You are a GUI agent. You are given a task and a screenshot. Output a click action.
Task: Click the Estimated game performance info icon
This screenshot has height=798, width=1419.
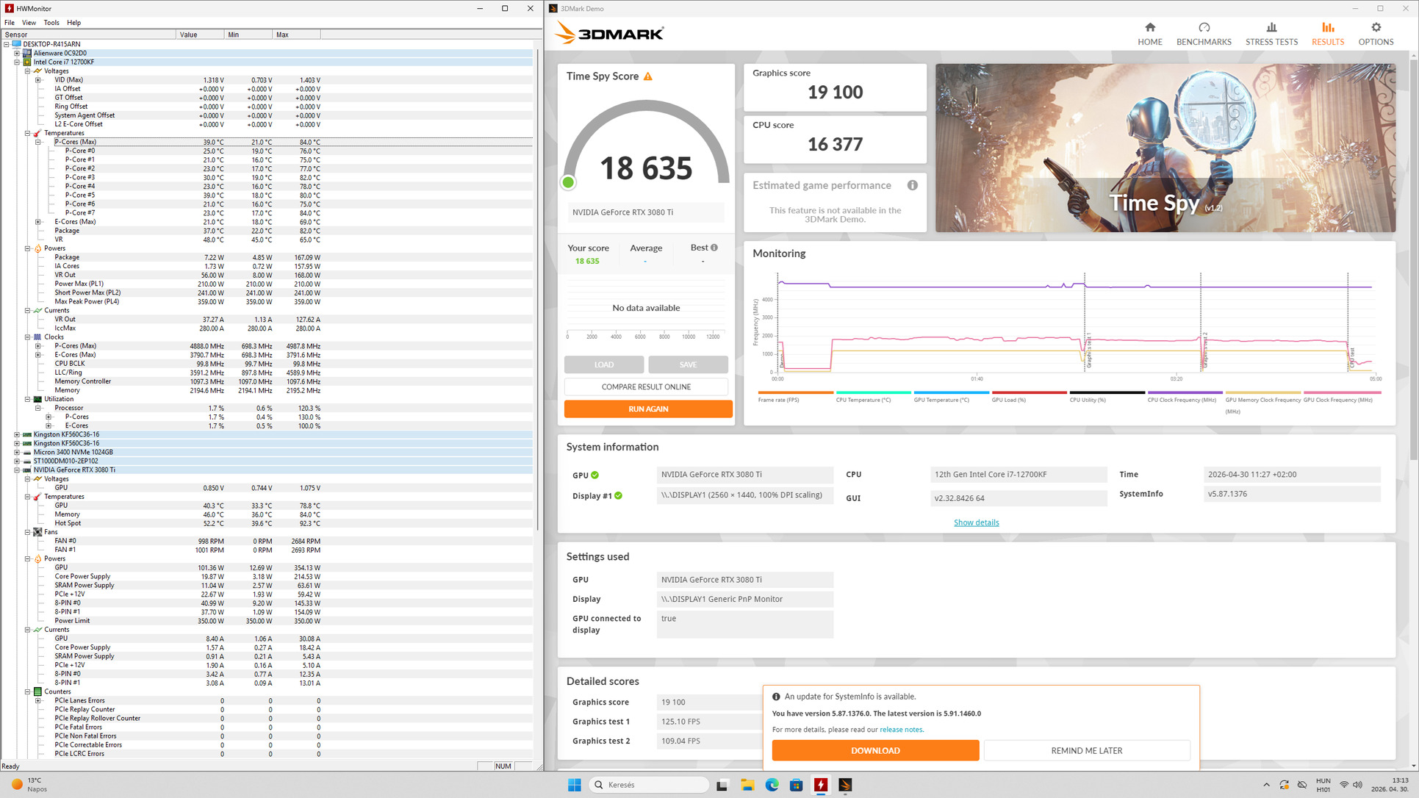click(912, 185)
